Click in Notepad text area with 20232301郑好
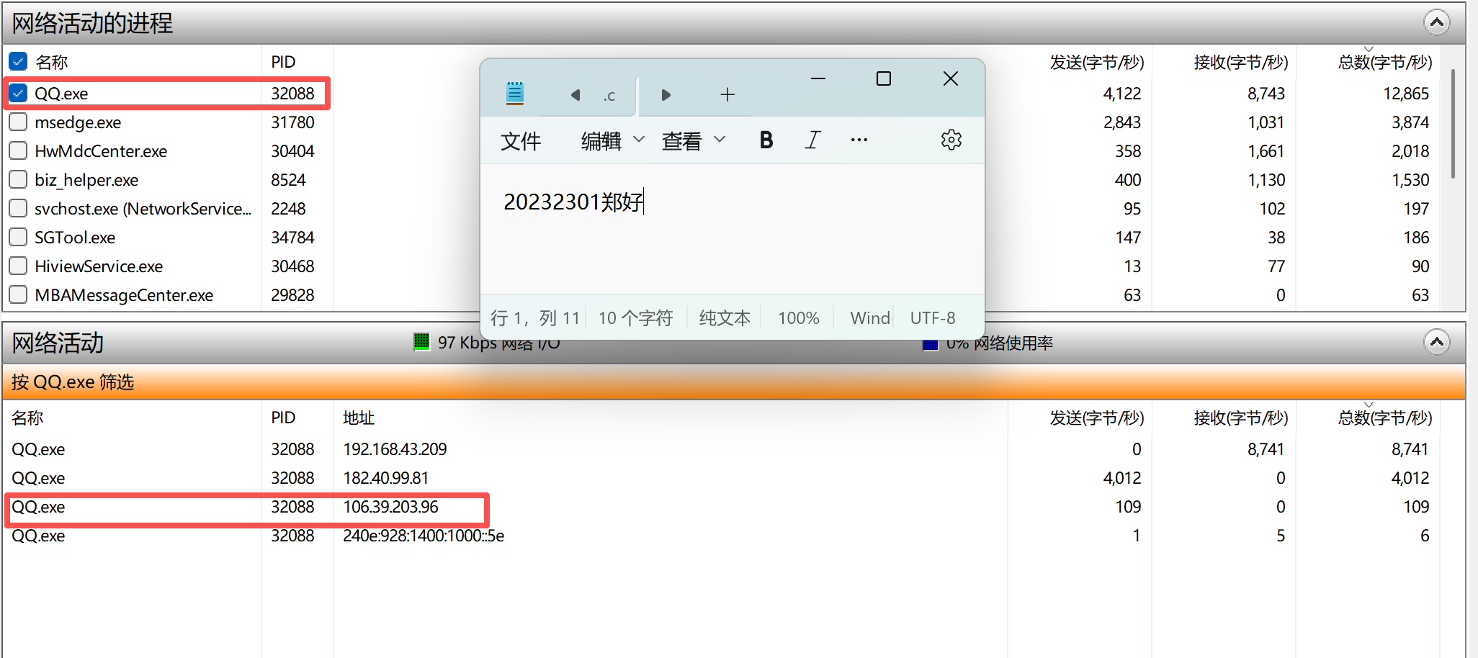 pos(732,229)
